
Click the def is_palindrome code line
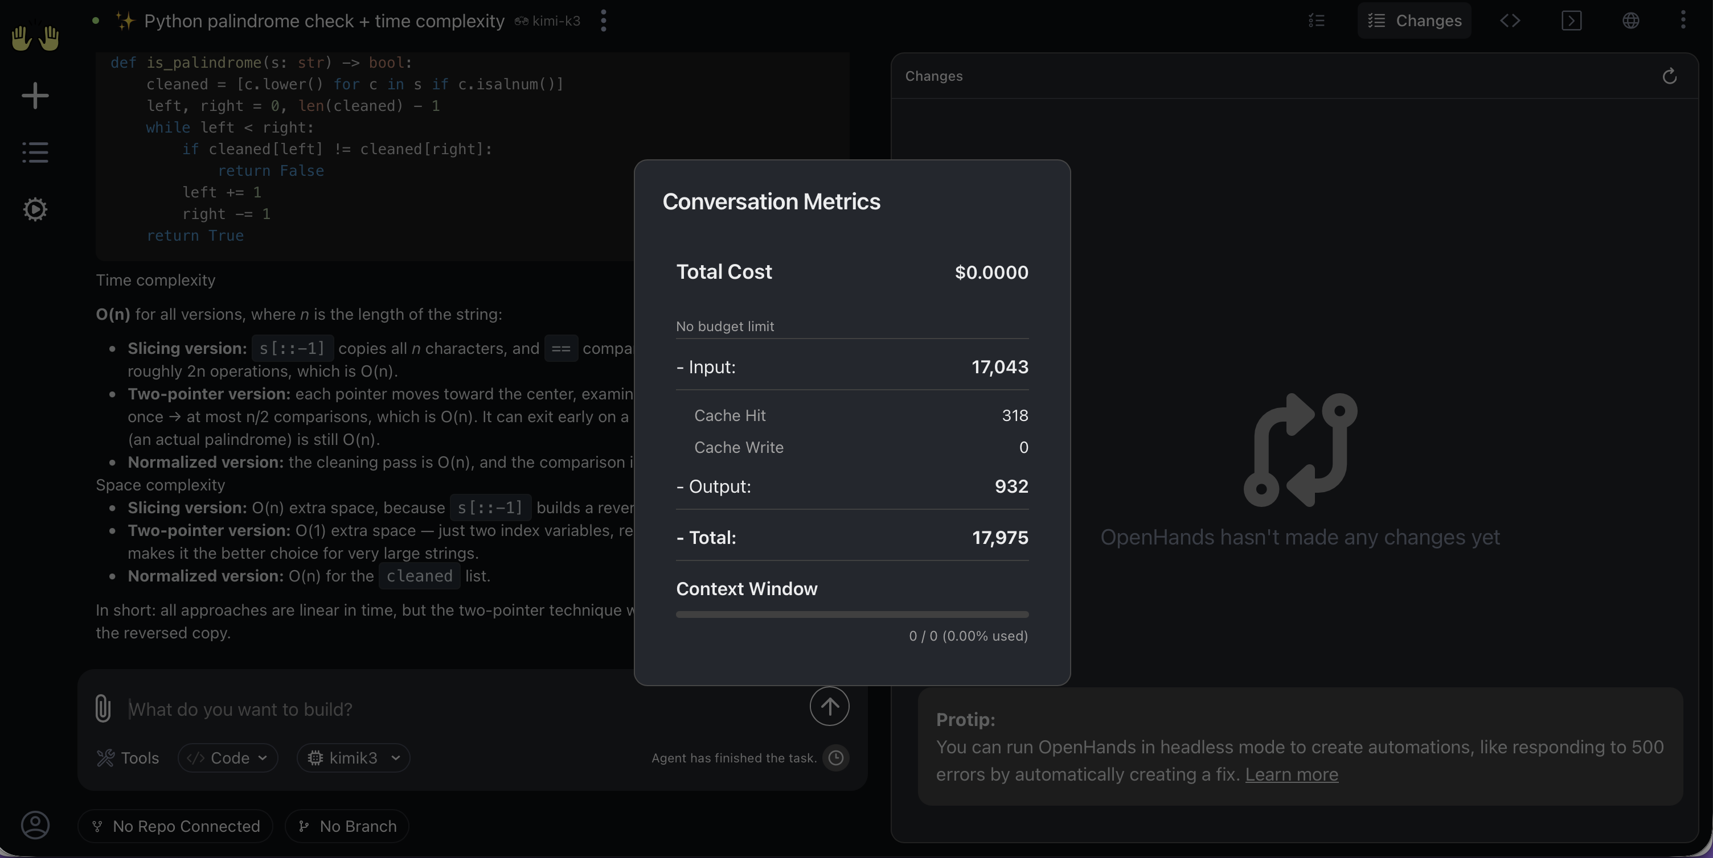pos(261,63)
